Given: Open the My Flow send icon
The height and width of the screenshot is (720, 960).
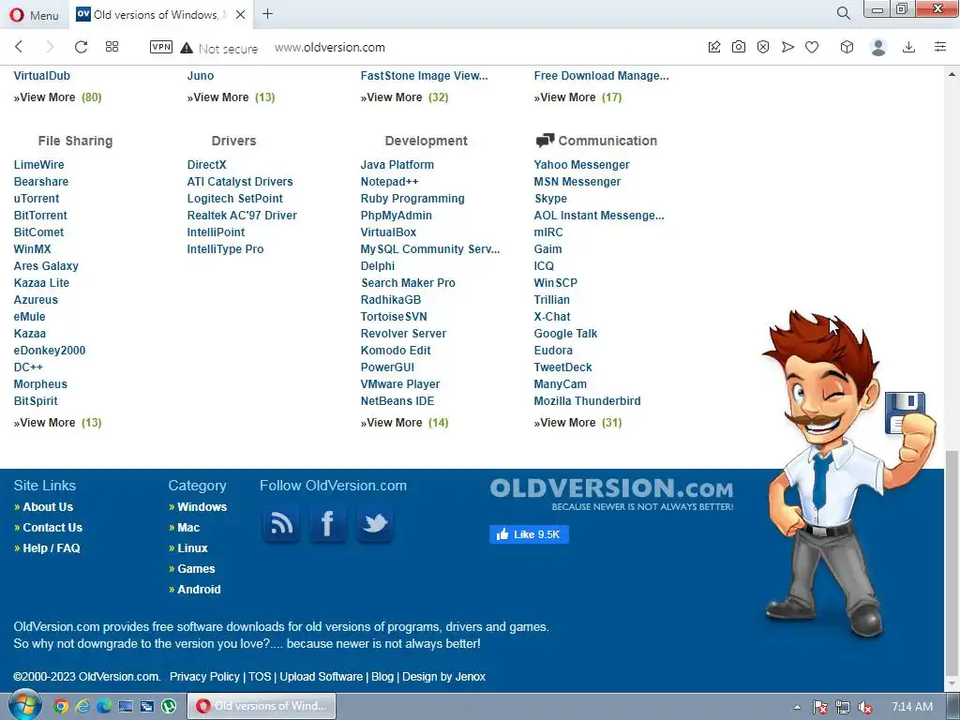Looking at the screenshot, I should [x=787, y=47].
